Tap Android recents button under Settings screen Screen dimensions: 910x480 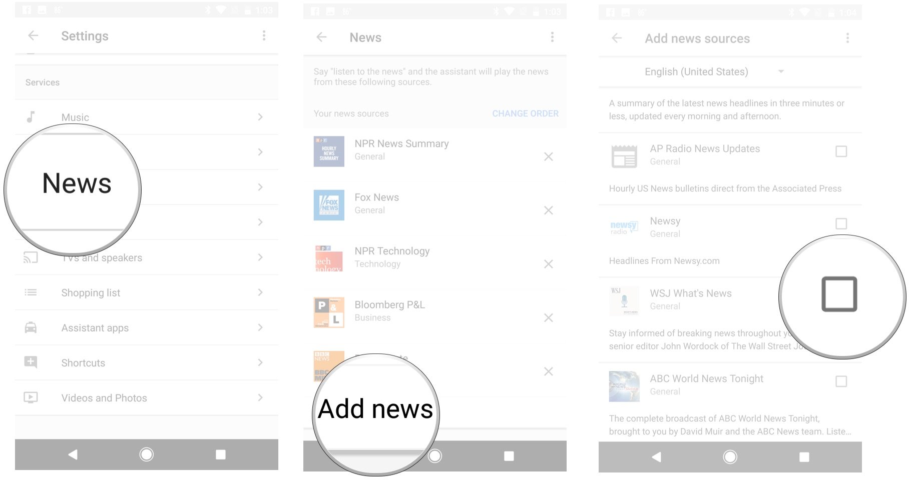220,454
